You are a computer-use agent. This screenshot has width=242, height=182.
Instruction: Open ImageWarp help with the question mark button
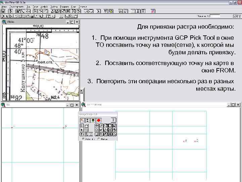click(113, 120)
